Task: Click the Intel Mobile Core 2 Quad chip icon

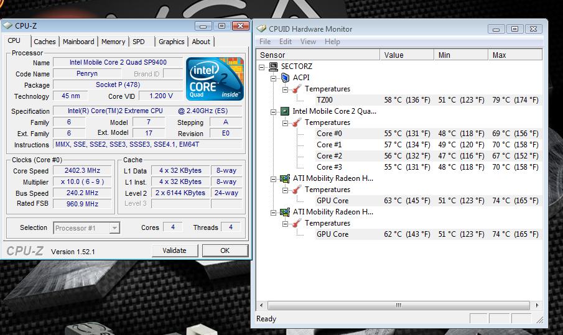Action: (285, 111)
